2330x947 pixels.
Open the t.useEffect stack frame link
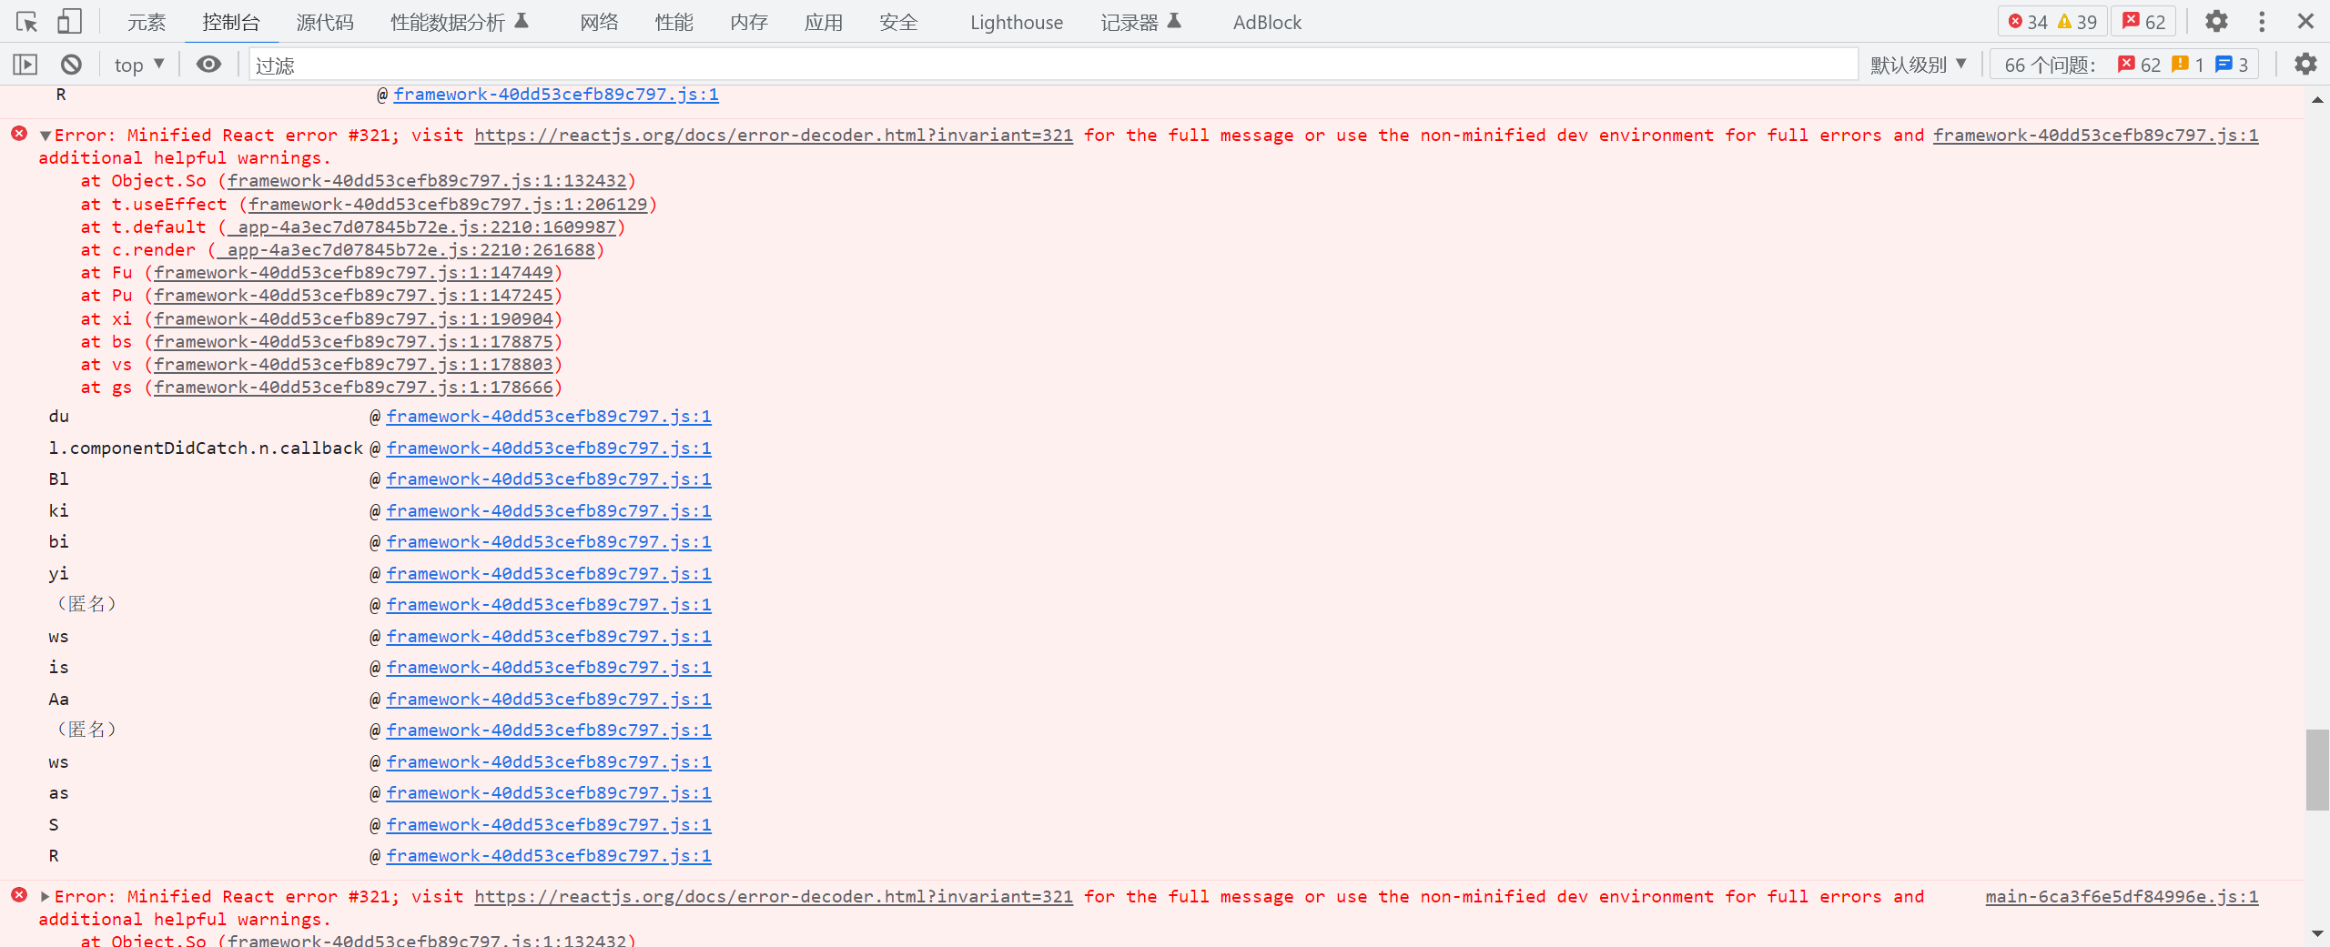tap(448, 205)
